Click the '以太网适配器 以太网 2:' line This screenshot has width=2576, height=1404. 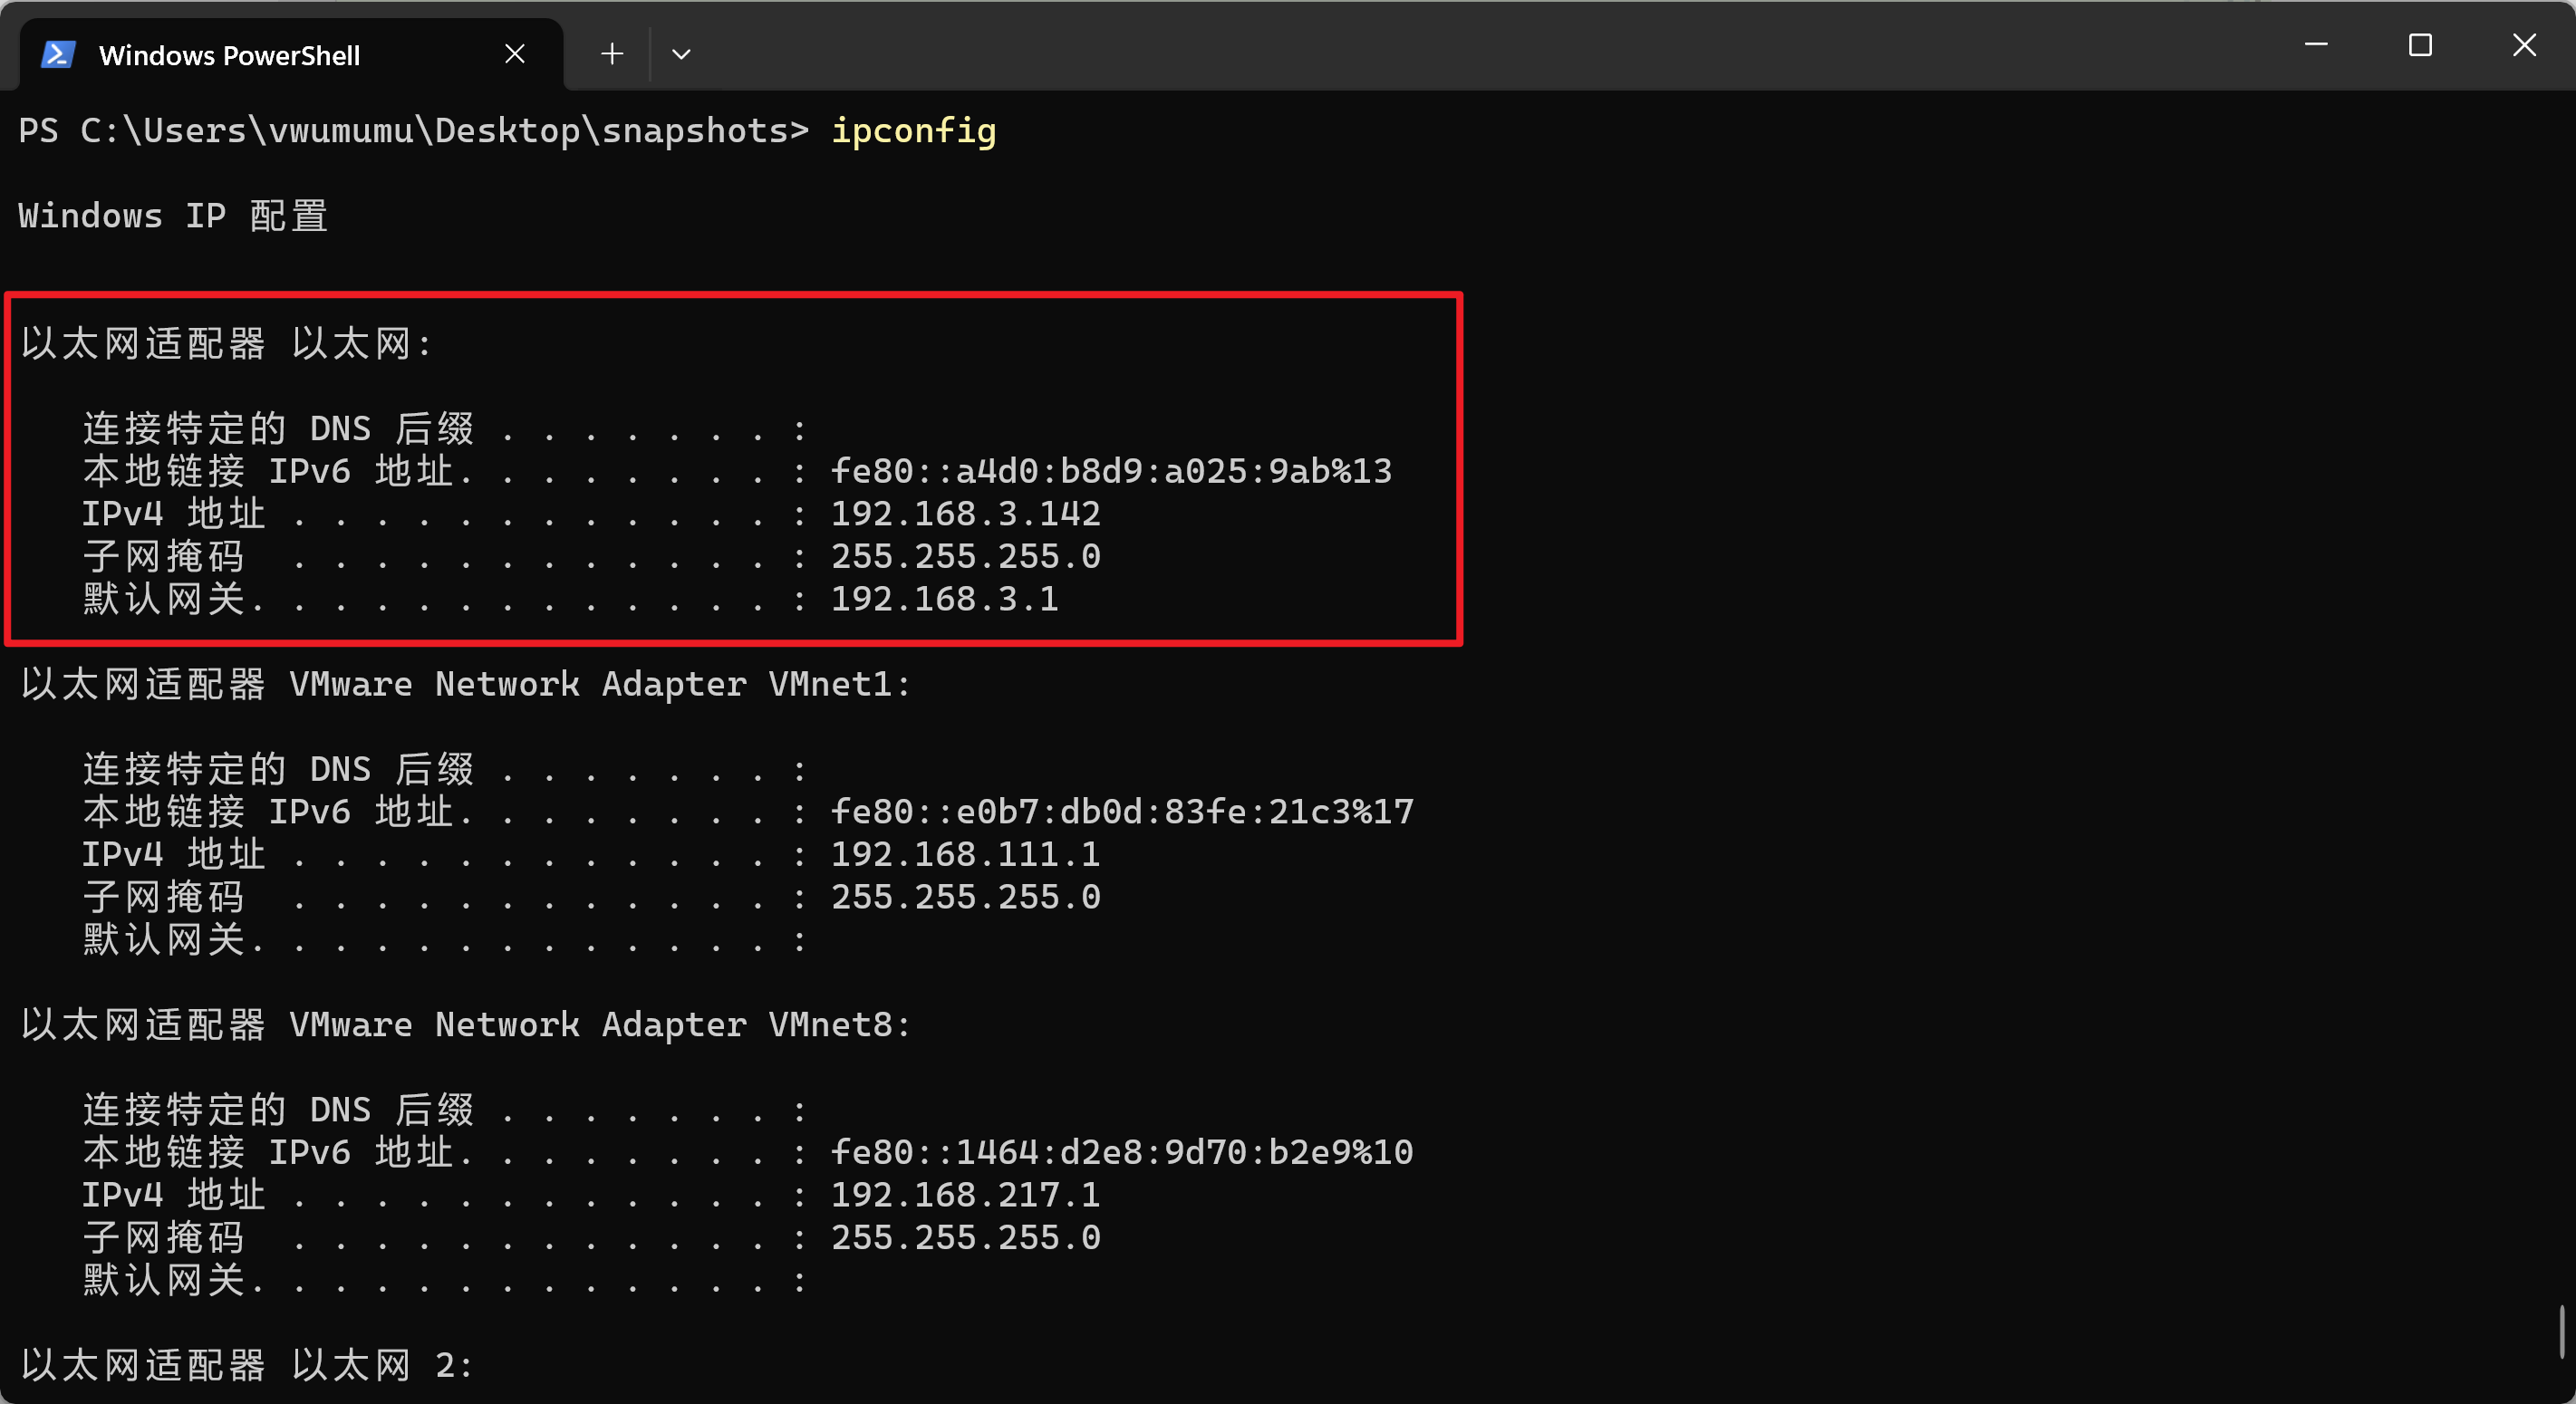point(246,1365)
